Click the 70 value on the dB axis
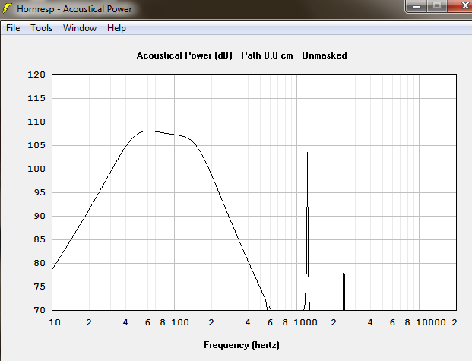The image size is (472, 361). click(x=40, y=310)
